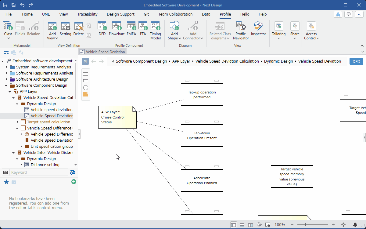Switch to the UML ribbon tab

[x=46, y=14]
